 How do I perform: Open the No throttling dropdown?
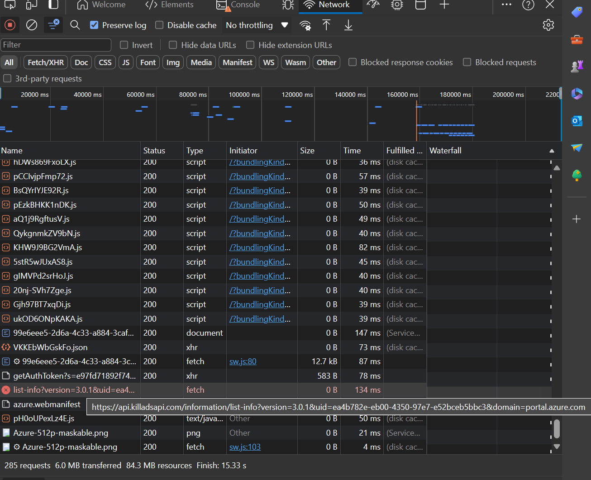[257, 25]
